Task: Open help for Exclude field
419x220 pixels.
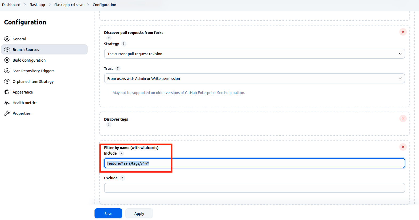Action: click(122, 178)
